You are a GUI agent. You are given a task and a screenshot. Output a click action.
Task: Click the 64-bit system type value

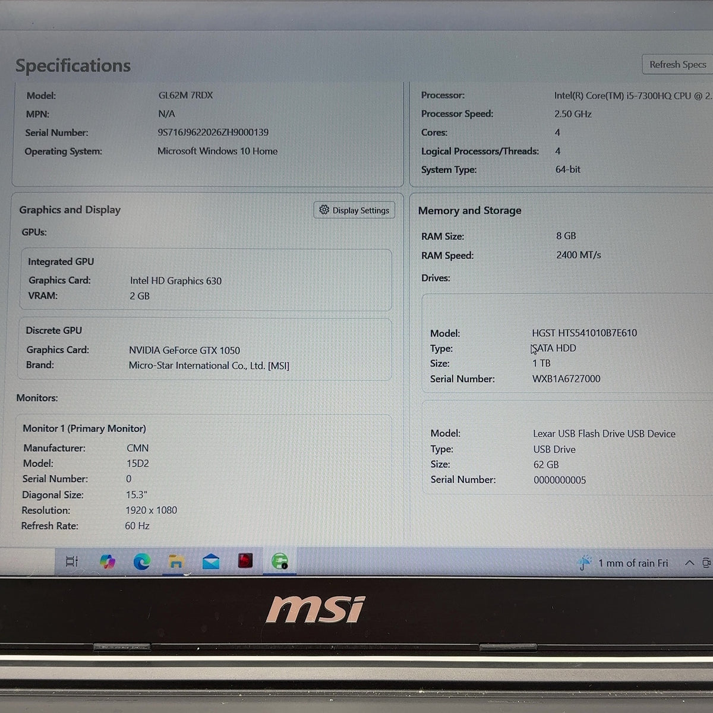point(567,169)
